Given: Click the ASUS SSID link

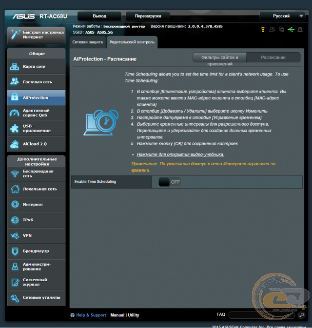Looking at the screenshot, I should (90, 32).
